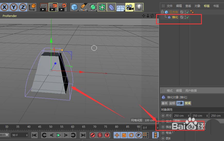The image size is (224, 141).
Task: Toggle the Z axis lock
Action: [23, 7]
